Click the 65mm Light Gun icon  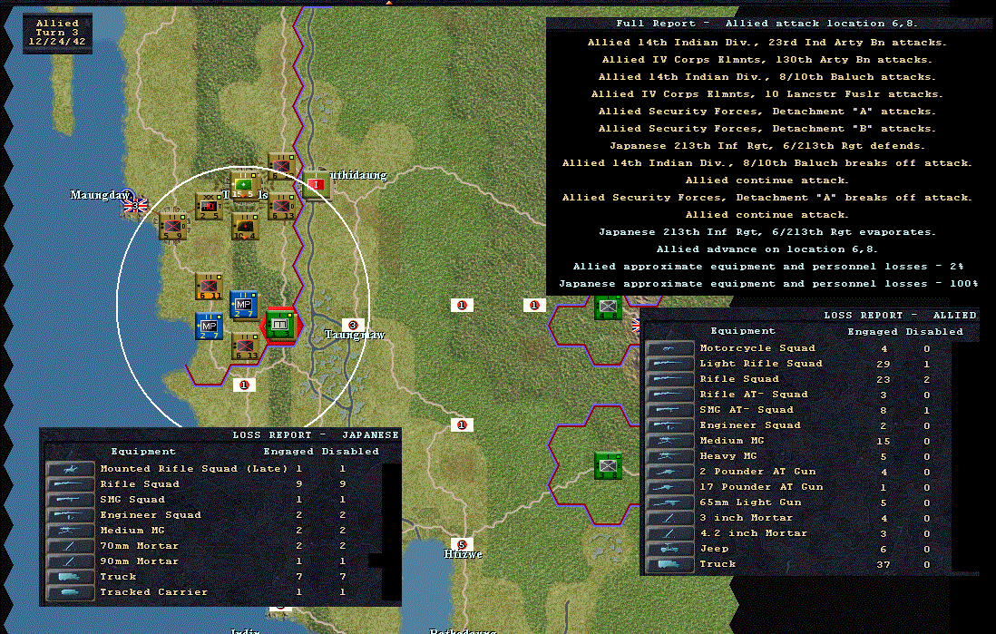[x=669, y=502]
